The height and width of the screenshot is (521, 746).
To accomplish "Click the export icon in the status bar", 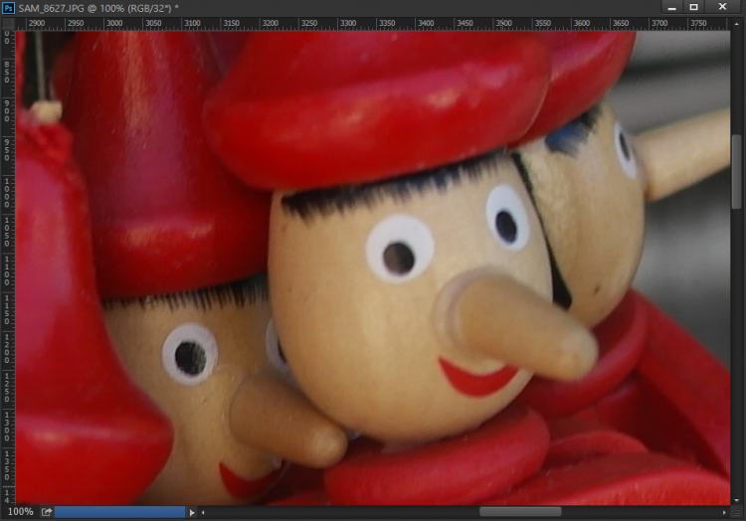I will [46, 512].
